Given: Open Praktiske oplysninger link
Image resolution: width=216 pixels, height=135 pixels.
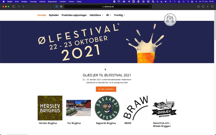Looking at the screenshot, I should click(74, 15).
